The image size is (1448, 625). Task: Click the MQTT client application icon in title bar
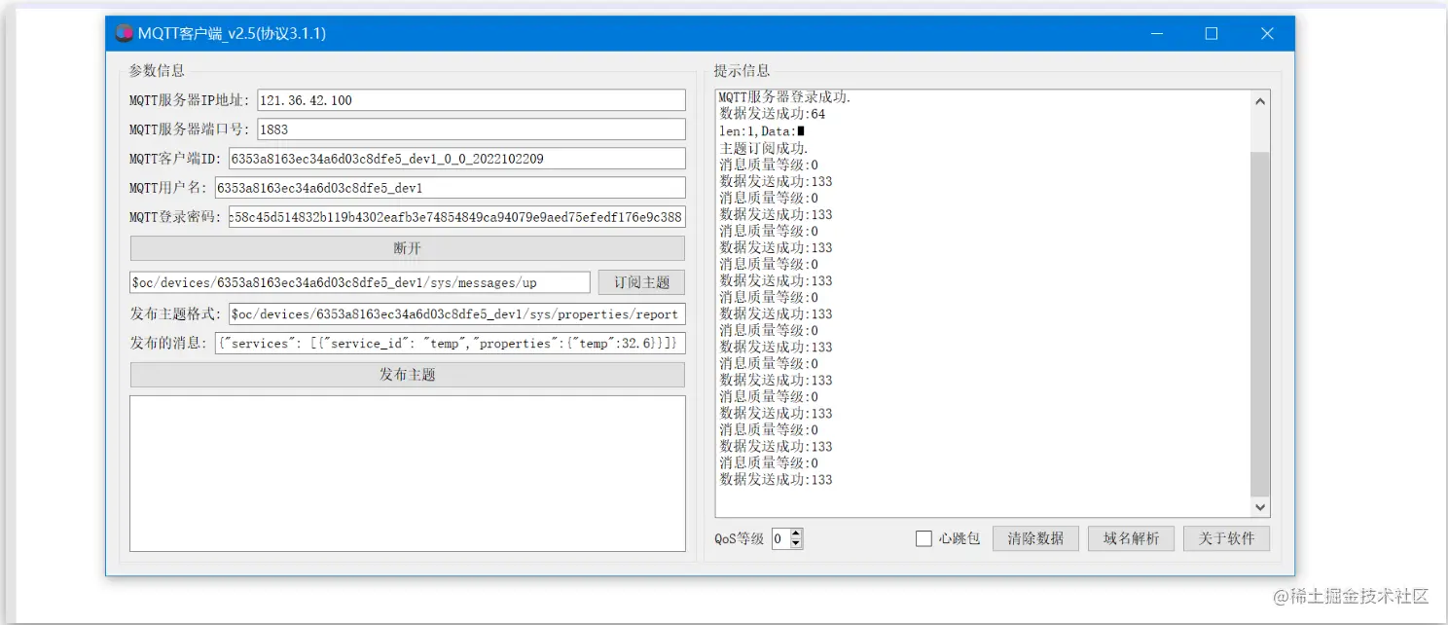(124, 32)
